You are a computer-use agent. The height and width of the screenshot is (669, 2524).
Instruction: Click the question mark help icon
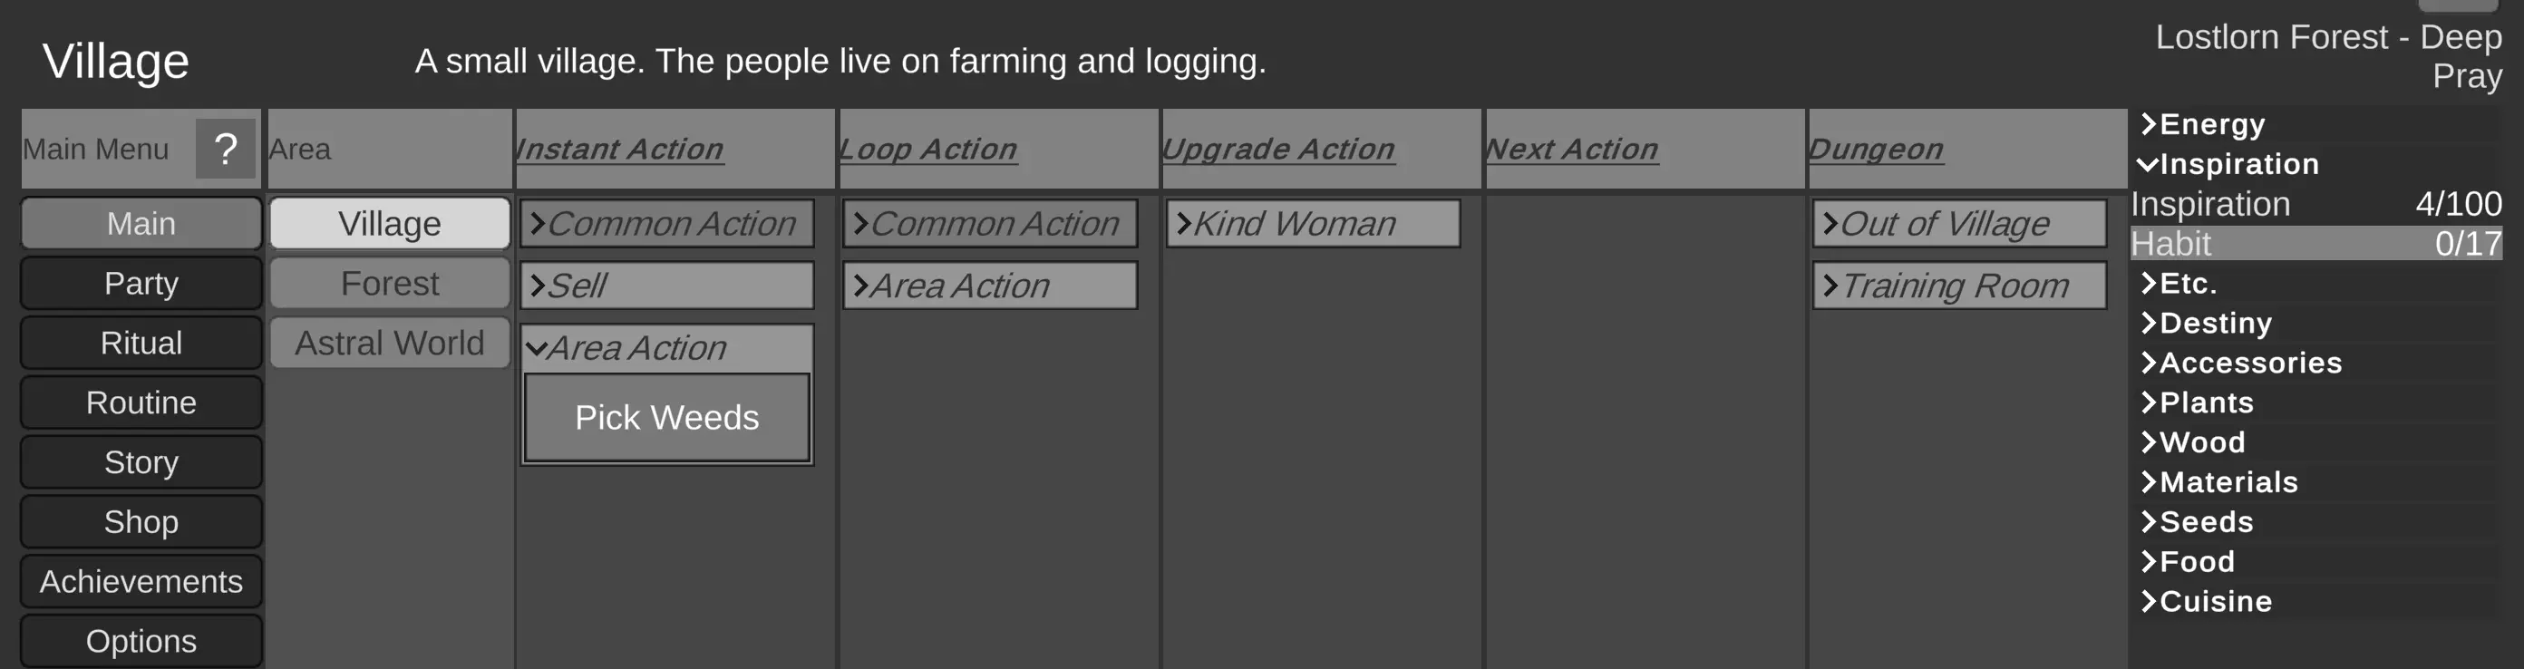click(226, 149)
